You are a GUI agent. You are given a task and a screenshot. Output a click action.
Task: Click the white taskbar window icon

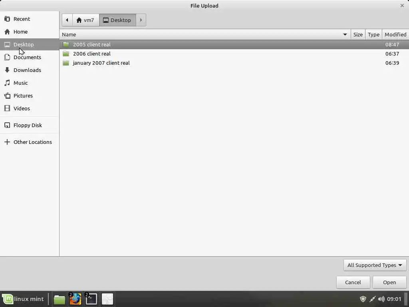[107, 299]
